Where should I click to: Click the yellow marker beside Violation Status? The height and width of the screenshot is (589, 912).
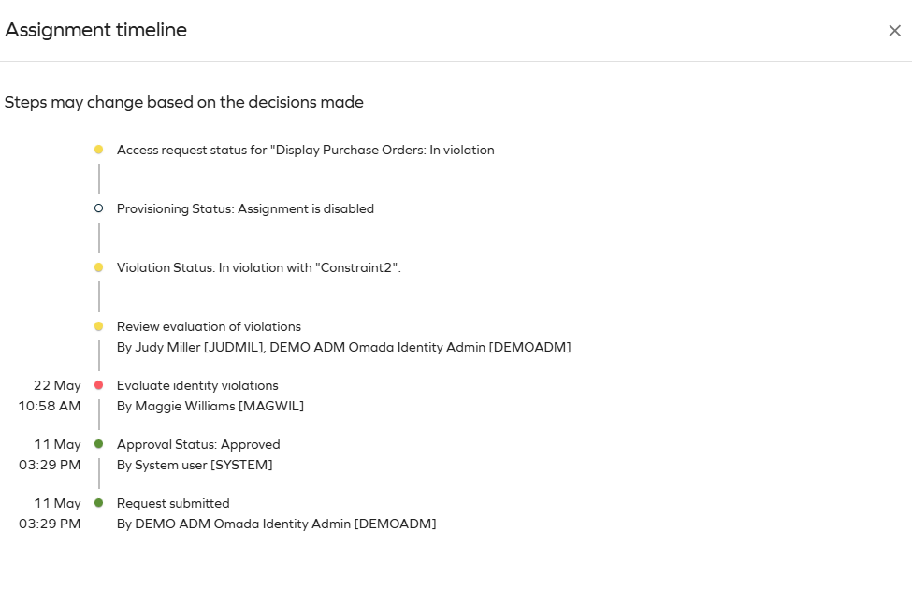99,267
